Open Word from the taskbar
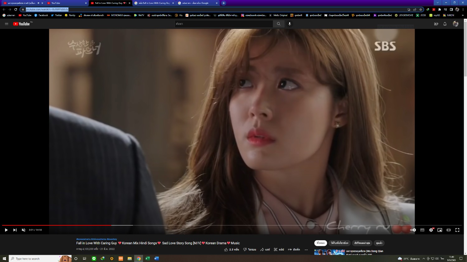 (x=157, y=259)
